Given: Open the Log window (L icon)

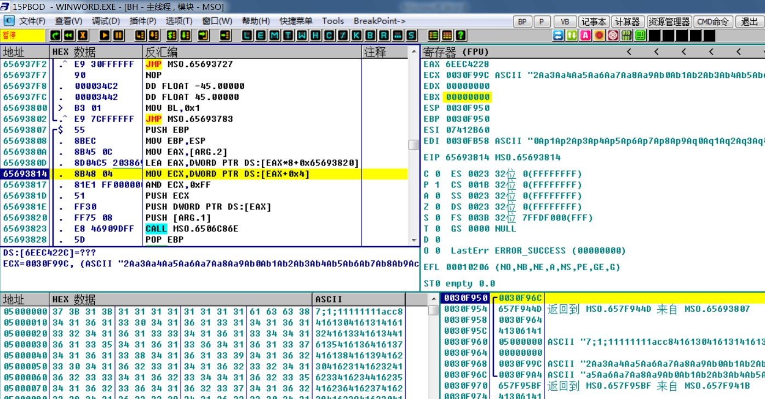Looking at the screenshot, I should pyautogui.click(x=248, y=35).
